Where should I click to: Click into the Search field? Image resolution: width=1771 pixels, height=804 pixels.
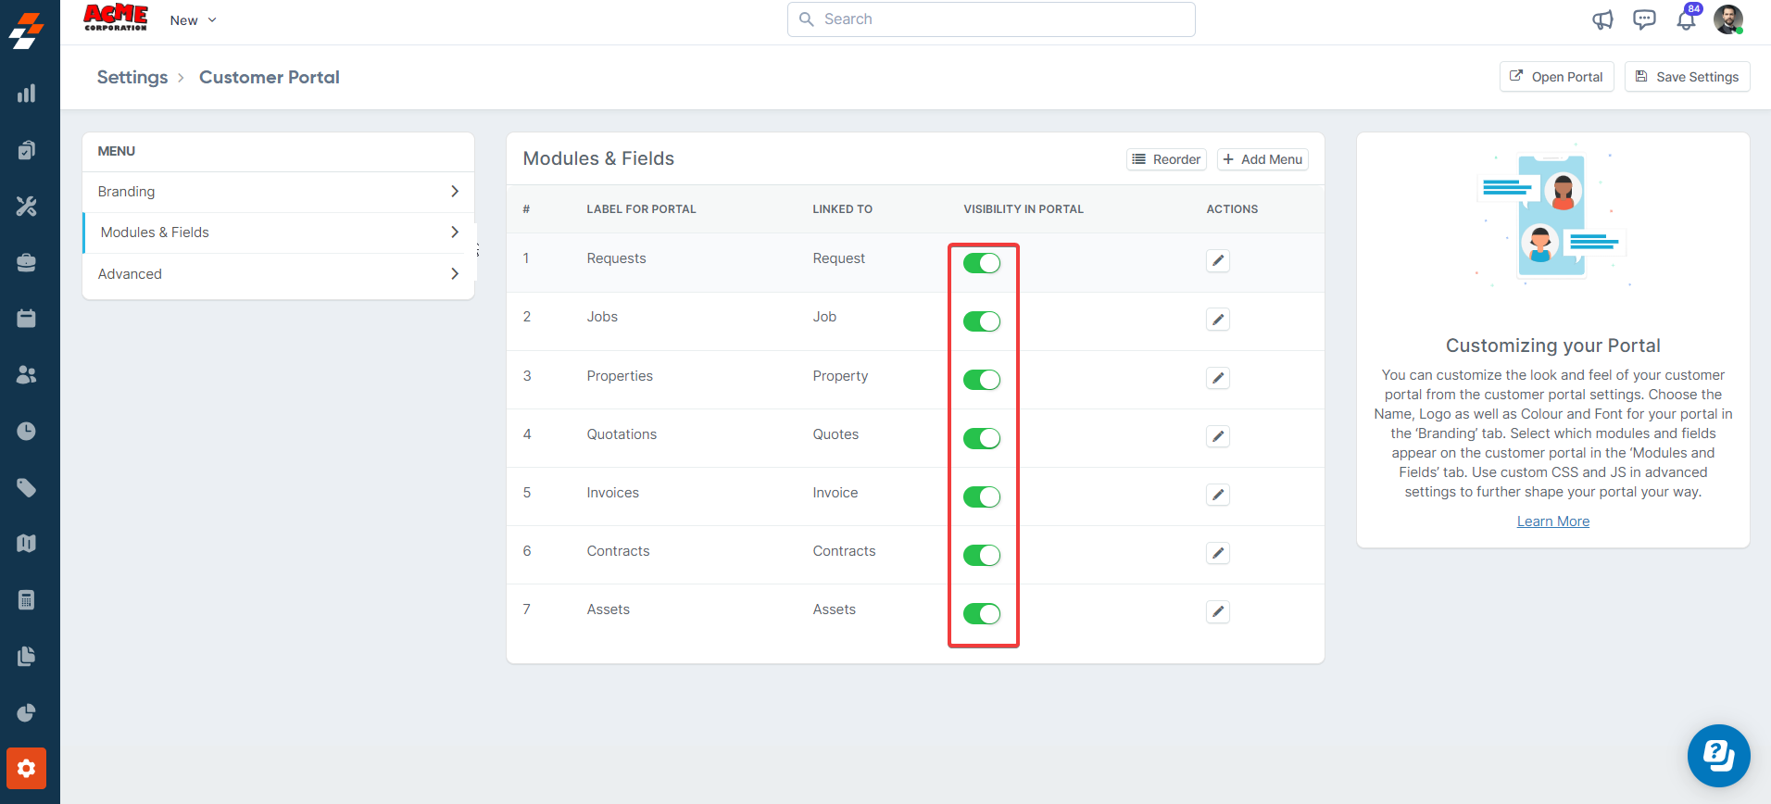991,19
